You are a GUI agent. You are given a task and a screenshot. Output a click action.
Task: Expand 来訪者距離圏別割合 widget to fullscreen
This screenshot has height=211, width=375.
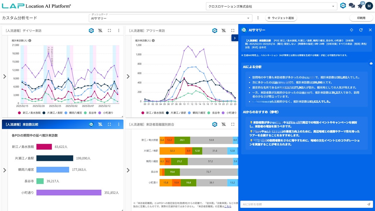pos(233,124)
